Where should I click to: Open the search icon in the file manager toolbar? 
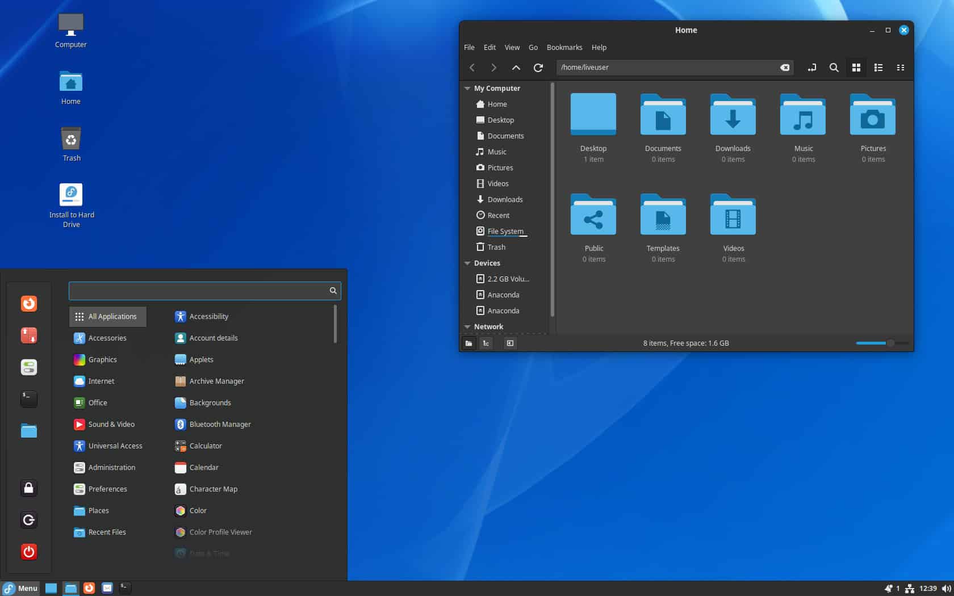pos(834,68)
